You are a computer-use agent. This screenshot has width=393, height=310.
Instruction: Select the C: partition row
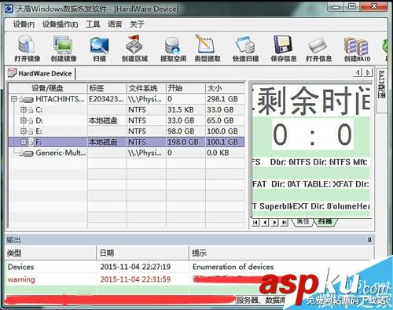127,109
